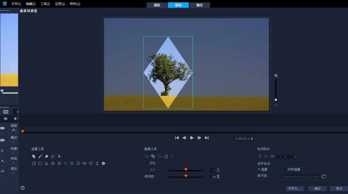Click the undo icon in edit tools
The width and height of the screenshot is (348, 194).
166,156
